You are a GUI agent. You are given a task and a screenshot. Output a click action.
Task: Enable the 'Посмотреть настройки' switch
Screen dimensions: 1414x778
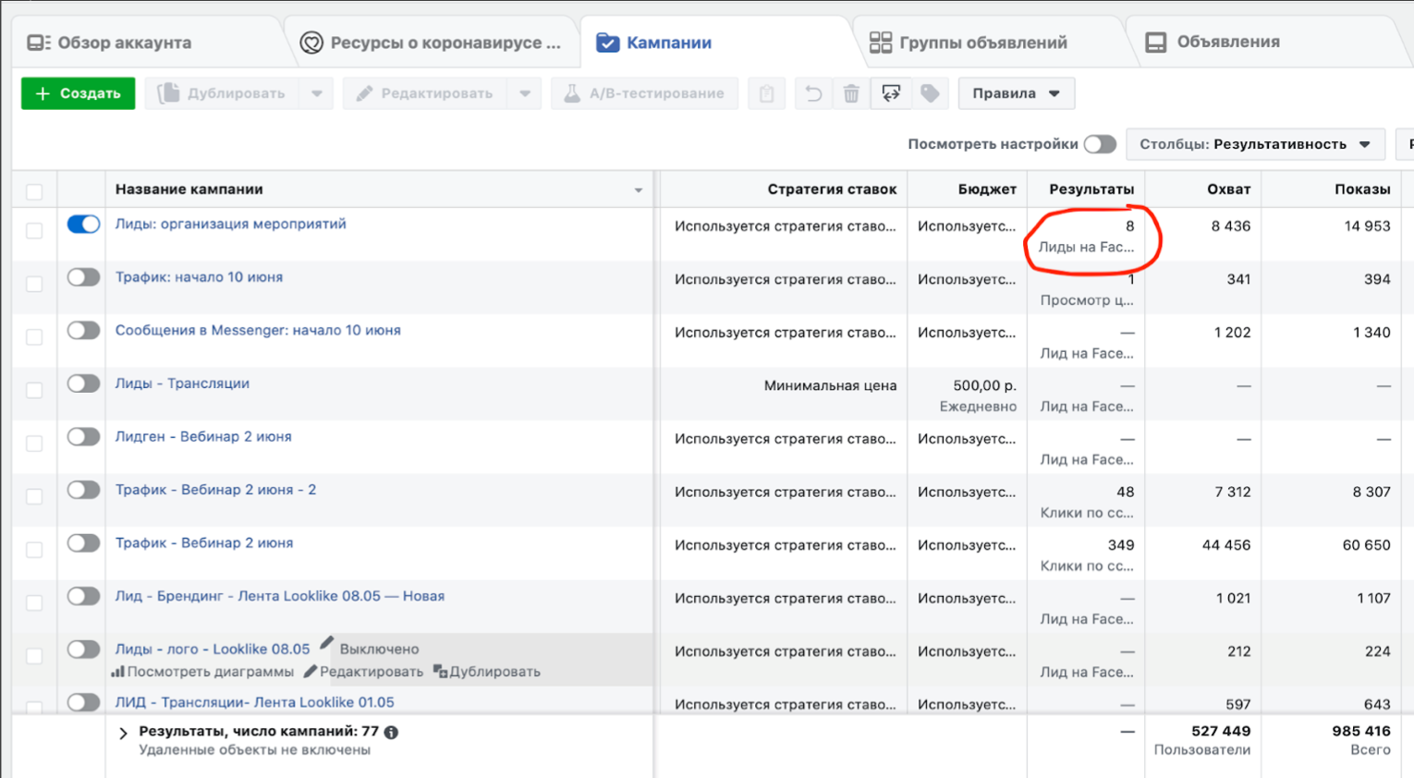[1100, 144]
